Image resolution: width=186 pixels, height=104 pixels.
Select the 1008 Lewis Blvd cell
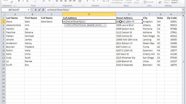click(x=129, y=25)
